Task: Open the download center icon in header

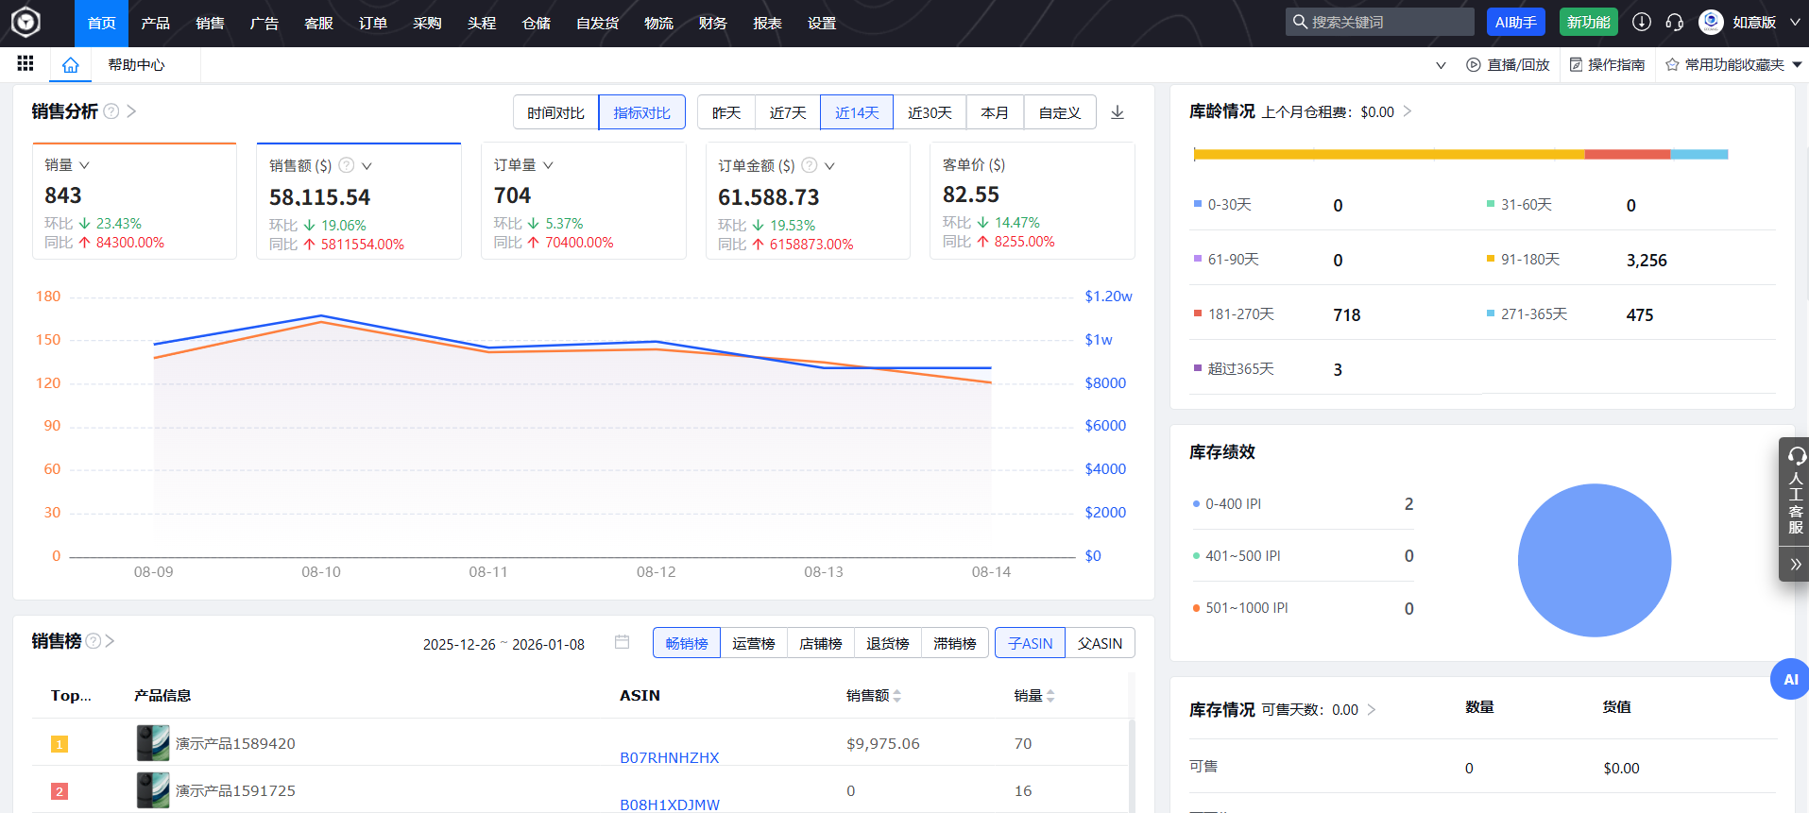Action: click(x=1642, y=22)
